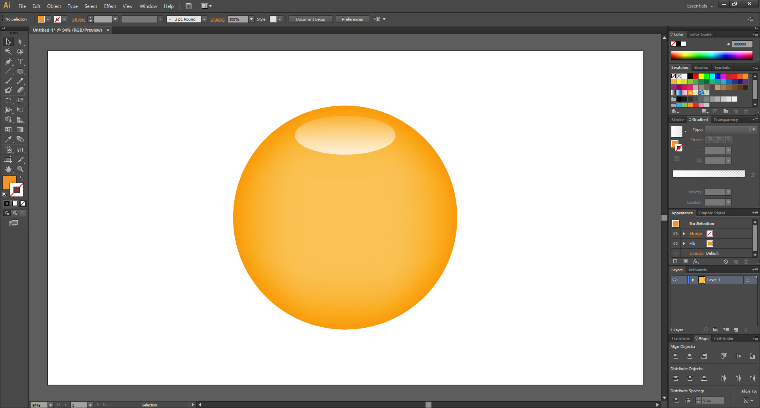Click the gradient slider bar

(709, 174)
